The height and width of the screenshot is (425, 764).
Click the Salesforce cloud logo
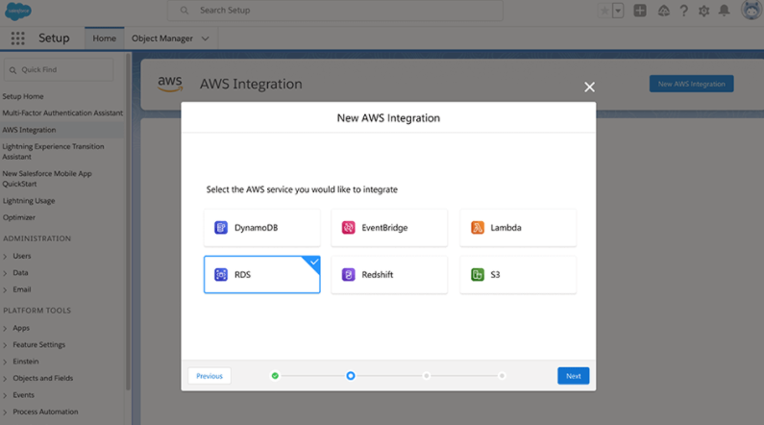tap(18, 11)
